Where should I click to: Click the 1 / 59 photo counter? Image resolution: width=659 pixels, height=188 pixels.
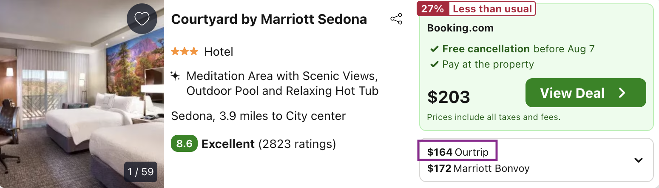[141, 172]
